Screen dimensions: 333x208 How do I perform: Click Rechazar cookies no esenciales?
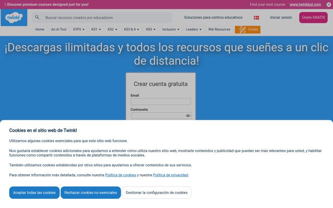coord(91,192)
